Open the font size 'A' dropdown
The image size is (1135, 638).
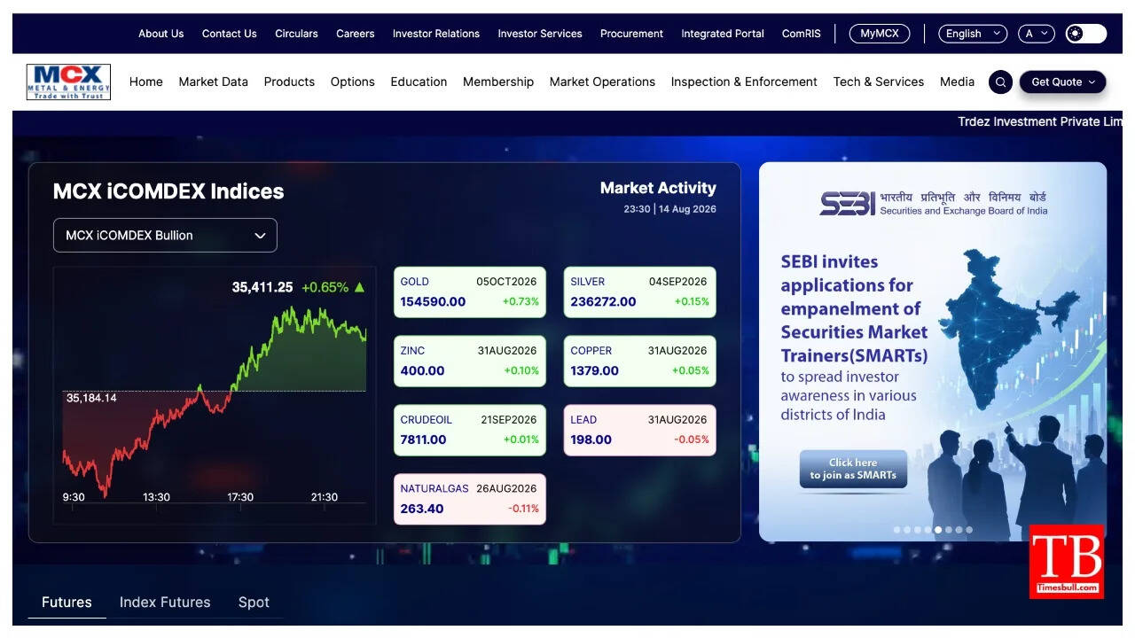1037,34
